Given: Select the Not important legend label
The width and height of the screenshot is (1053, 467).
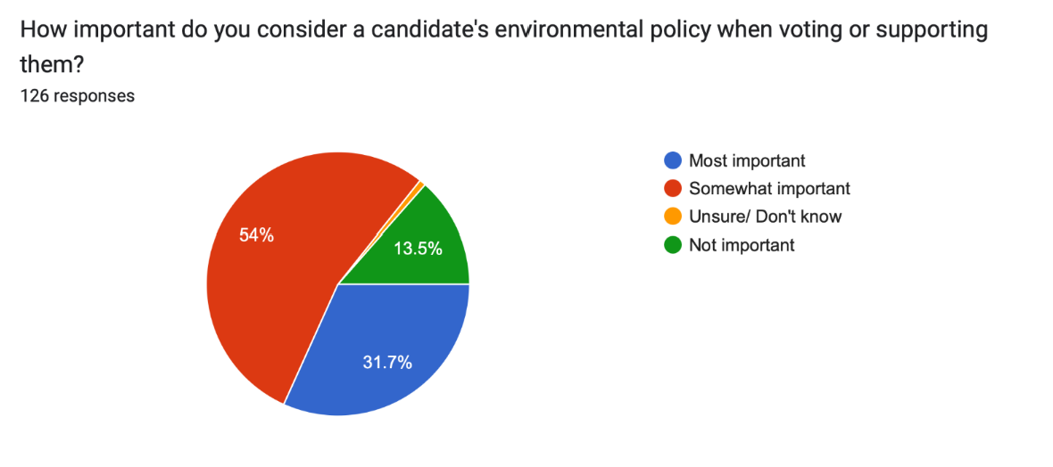Looking at the screenshot, I should [742, 244].
